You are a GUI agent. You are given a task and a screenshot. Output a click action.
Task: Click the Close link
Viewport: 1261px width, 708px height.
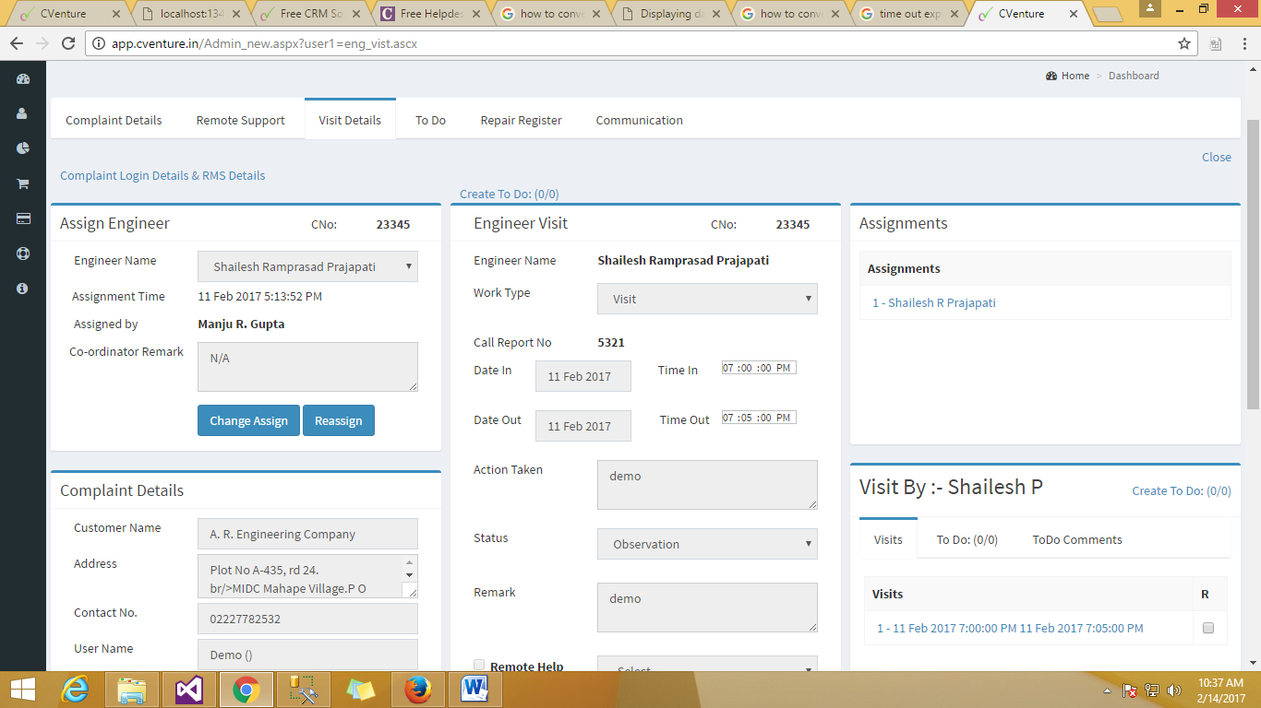[1216, 157]
